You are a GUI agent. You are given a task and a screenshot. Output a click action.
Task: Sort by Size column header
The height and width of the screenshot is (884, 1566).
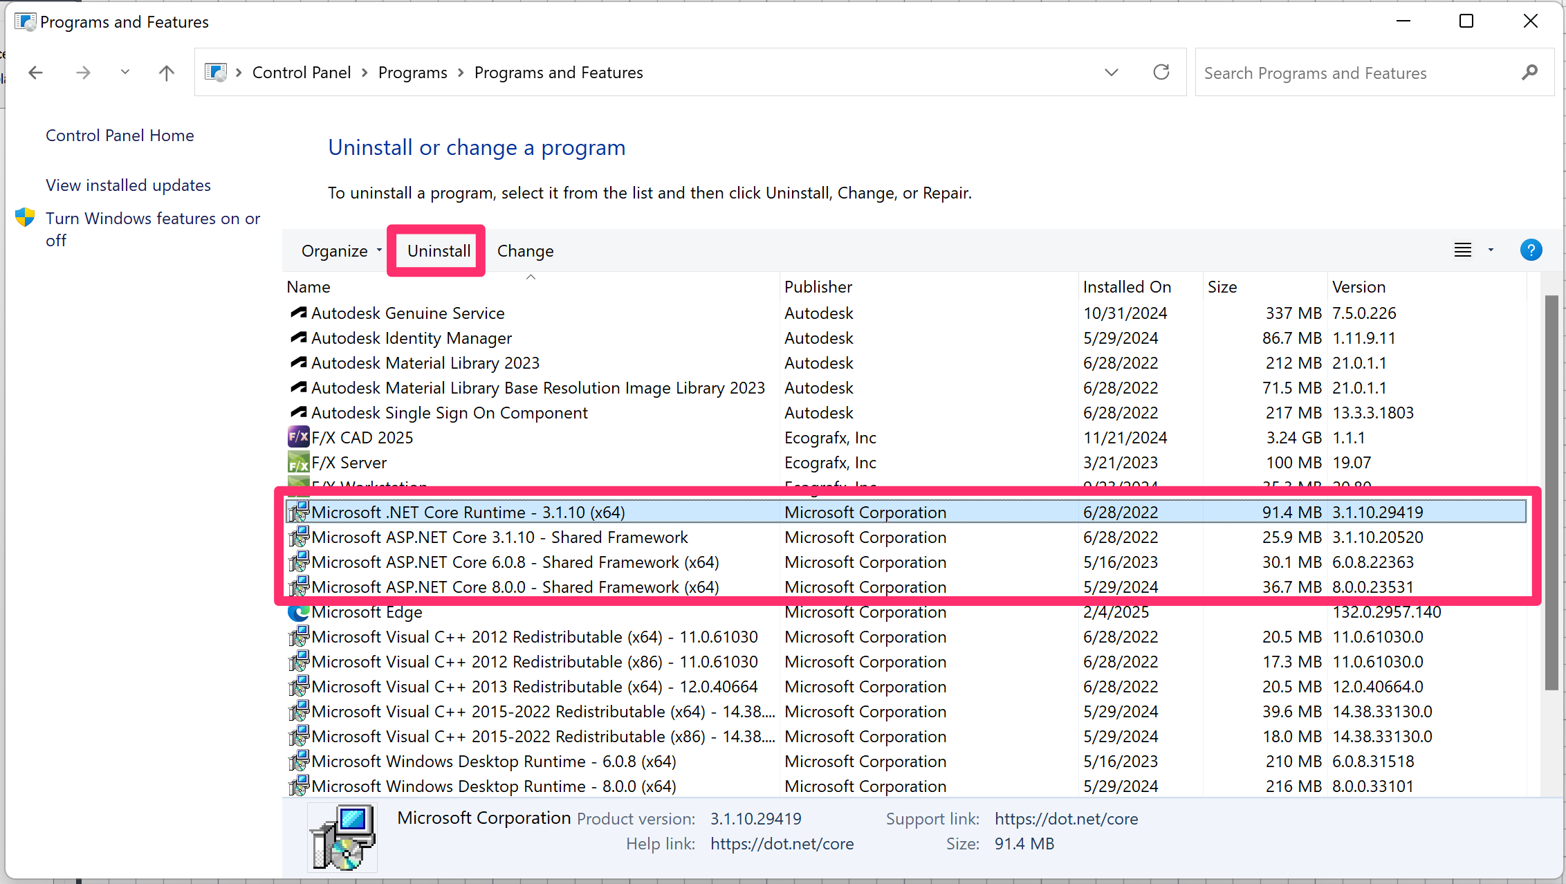click(x=1264, y=286)
